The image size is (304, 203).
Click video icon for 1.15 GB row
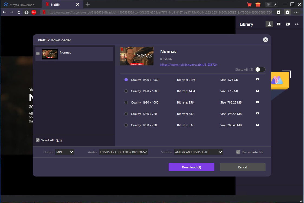[257, 91]
